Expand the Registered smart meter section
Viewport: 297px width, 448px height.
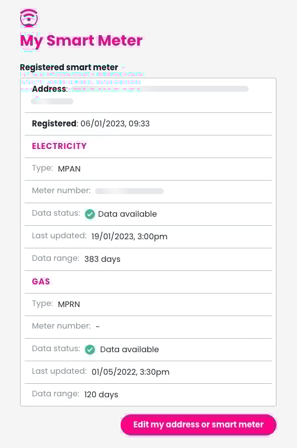[x=69, y=67]
